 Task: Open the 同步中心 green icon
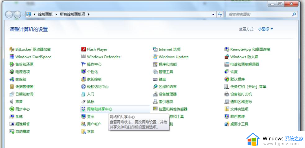click(12, 109)
